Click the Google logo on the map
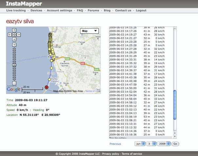Image resolution: width=198 pixels, height=156 pixels. point(14,89)
